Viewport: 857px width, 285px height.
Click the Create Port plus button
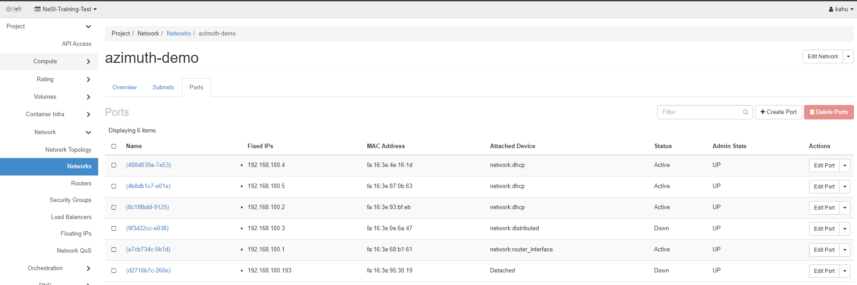pos(778,112)
